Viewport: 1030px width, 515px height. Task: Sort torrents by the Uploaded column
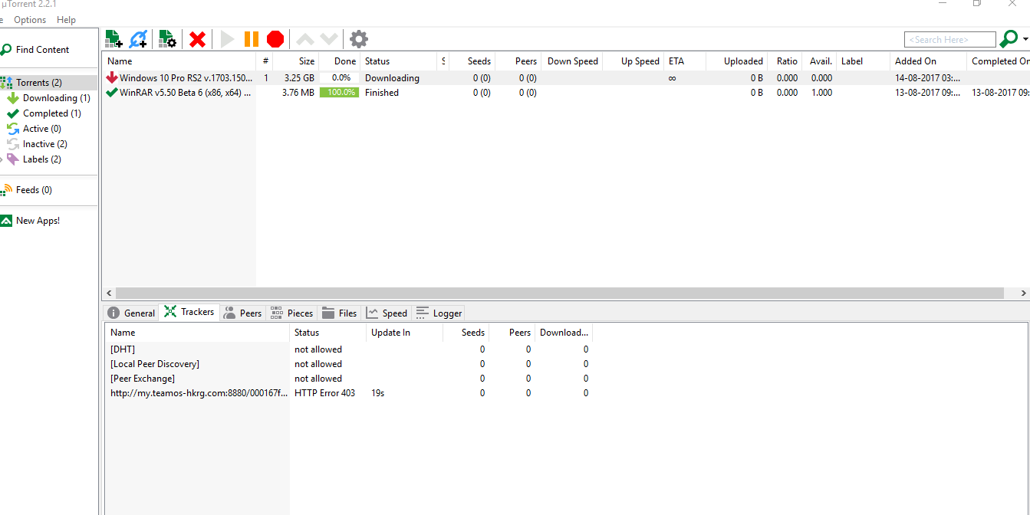(736, 61)
